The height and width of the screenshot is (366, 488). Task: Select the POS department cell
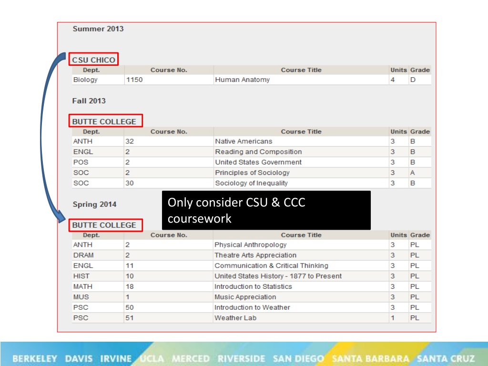click(x=81, y=162)
